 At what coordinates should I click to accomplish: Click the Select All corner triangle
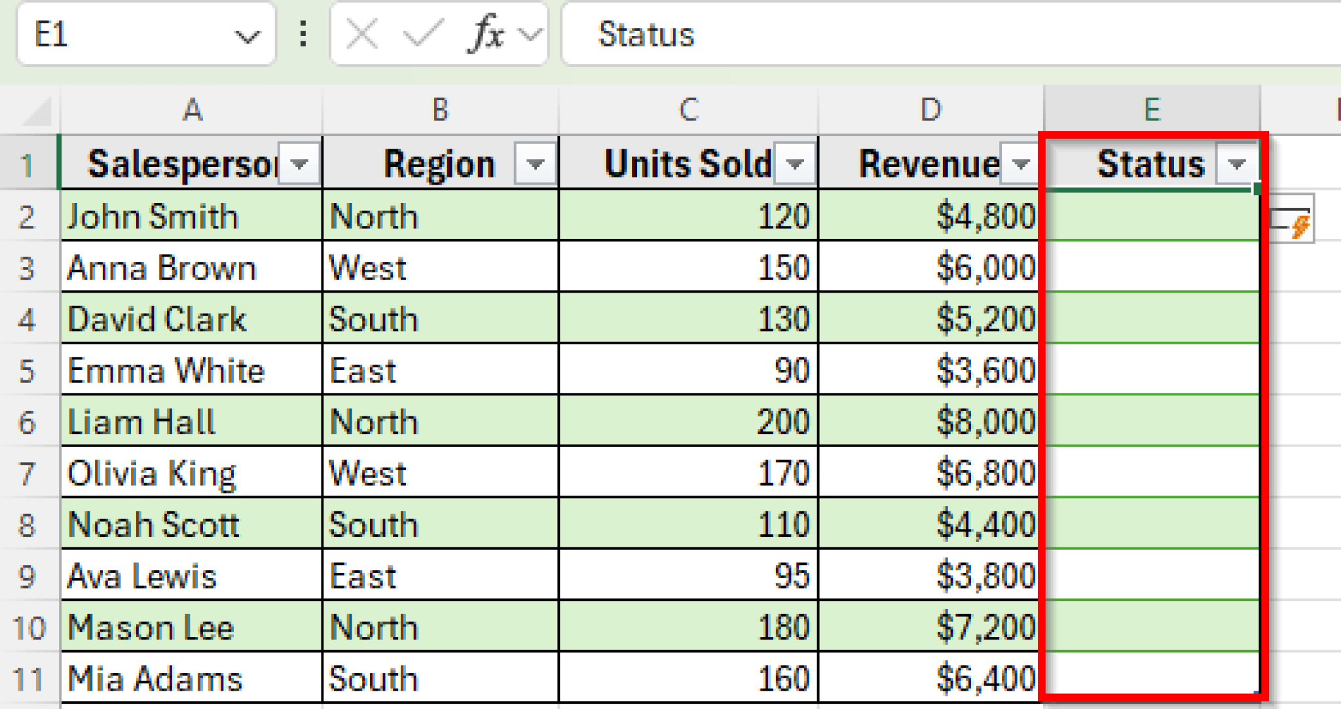pyautogui.click(x=37, y=111)
